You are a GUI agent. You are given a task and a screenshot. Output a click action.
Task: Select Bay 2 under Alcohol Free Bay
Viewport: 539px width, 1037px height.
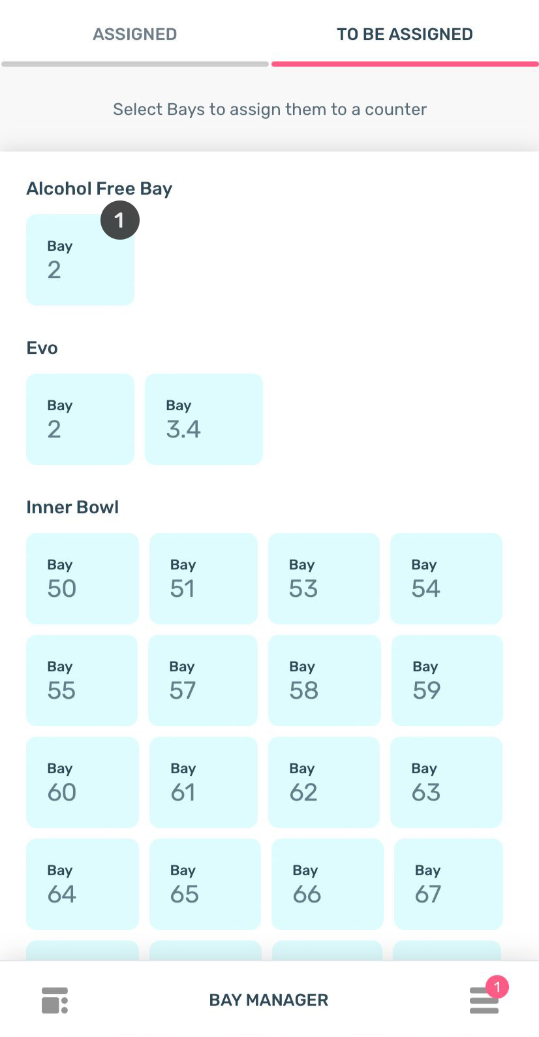(80, 259)
